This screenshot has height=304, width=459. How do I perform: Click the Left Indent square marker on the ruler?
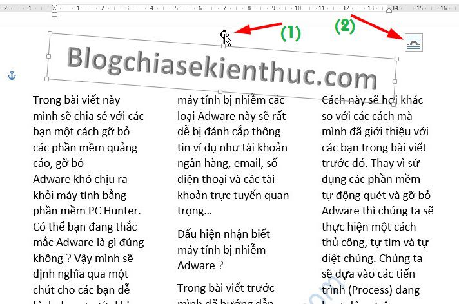(x=54, y=14)
